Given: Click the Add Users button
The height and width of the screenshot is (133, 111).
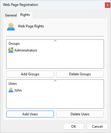Looking at the screenshot, I should (30, 114).
